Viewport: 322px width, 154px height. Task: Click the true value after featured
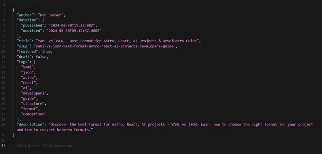[x=46, y=51]
